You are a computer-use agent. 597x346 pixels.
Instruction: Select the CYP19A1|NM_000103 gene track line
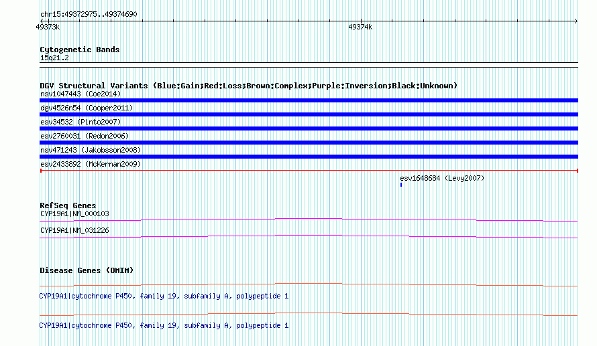[x=309, y=220]
